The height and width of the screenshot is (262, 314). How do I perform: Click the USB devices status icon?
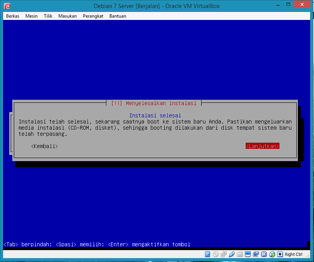(232, 254)
